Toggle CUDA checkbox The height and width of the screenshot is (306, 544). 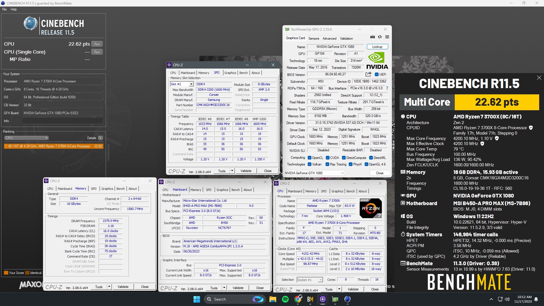click(328, 158)
